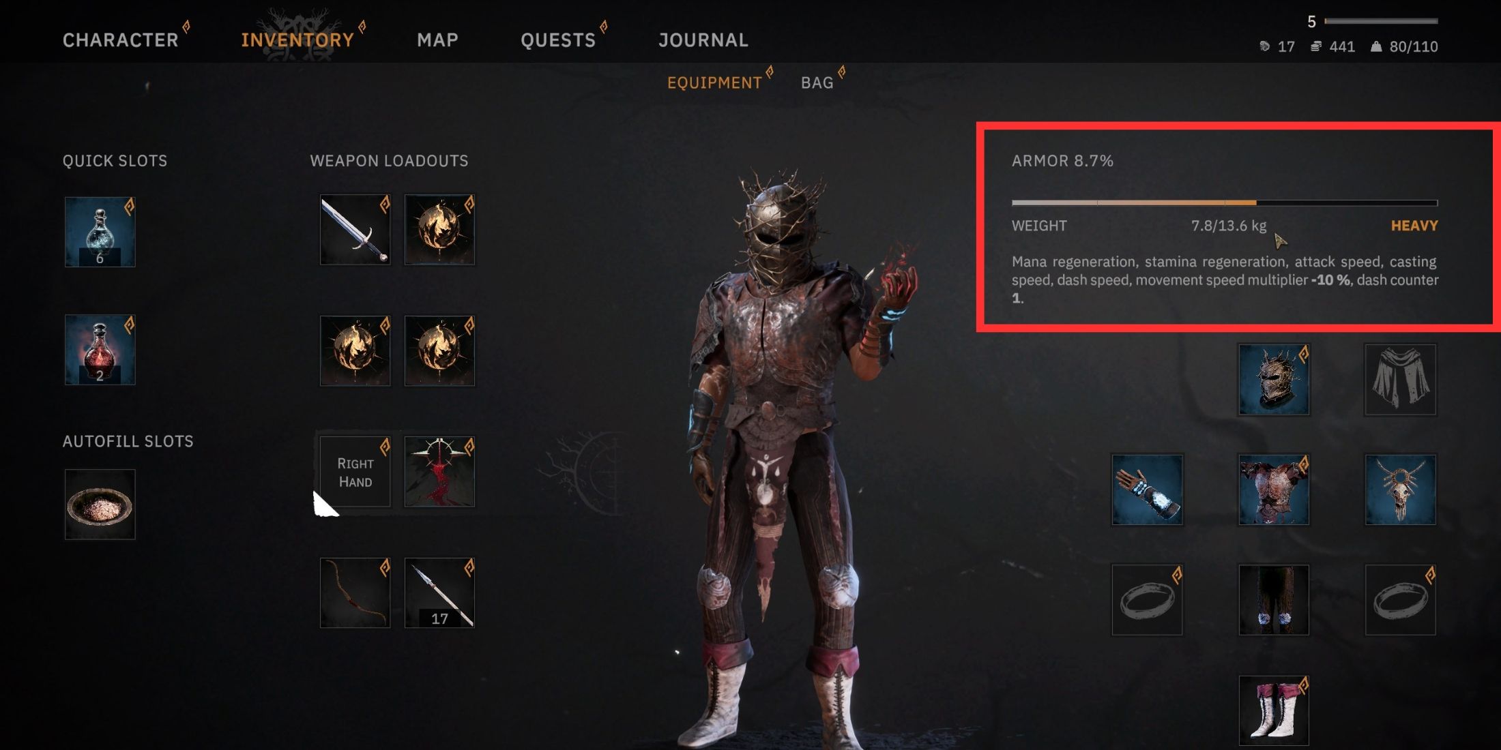This screenshot has height=750, width=1501.
Task: Go to the Journal tab
Action: point(703,40)
